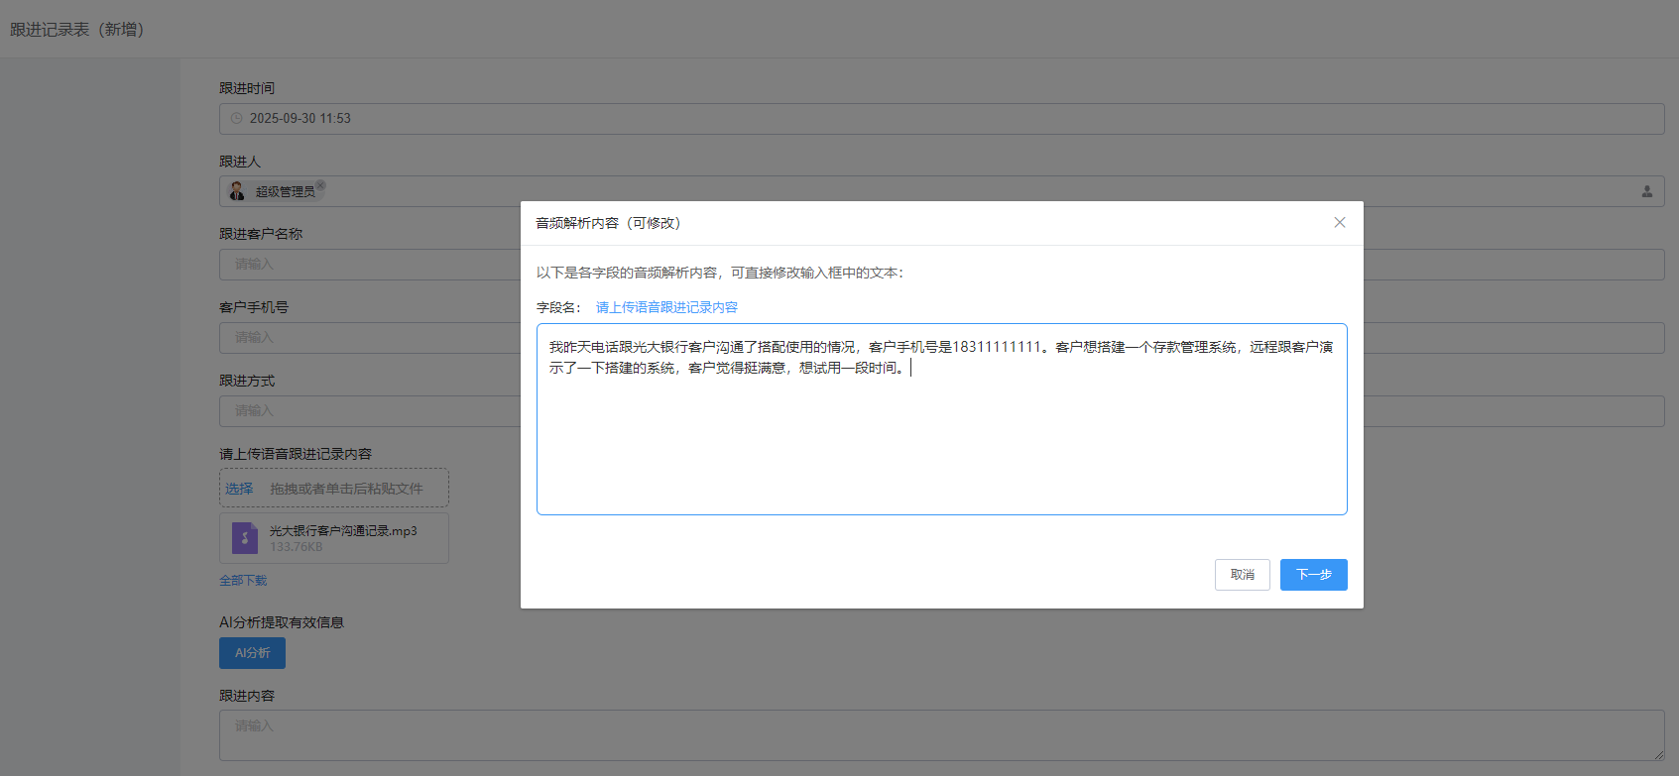Click the 取消 button in dialog
Image resolution: width=1679 pixels, height=776 pixels.
coord(1242,575)
